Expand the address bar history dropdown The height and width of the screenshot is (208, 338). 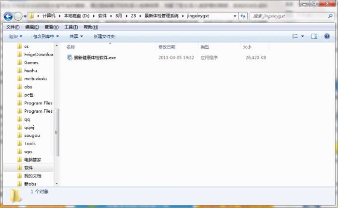click(x=235, y=16)
